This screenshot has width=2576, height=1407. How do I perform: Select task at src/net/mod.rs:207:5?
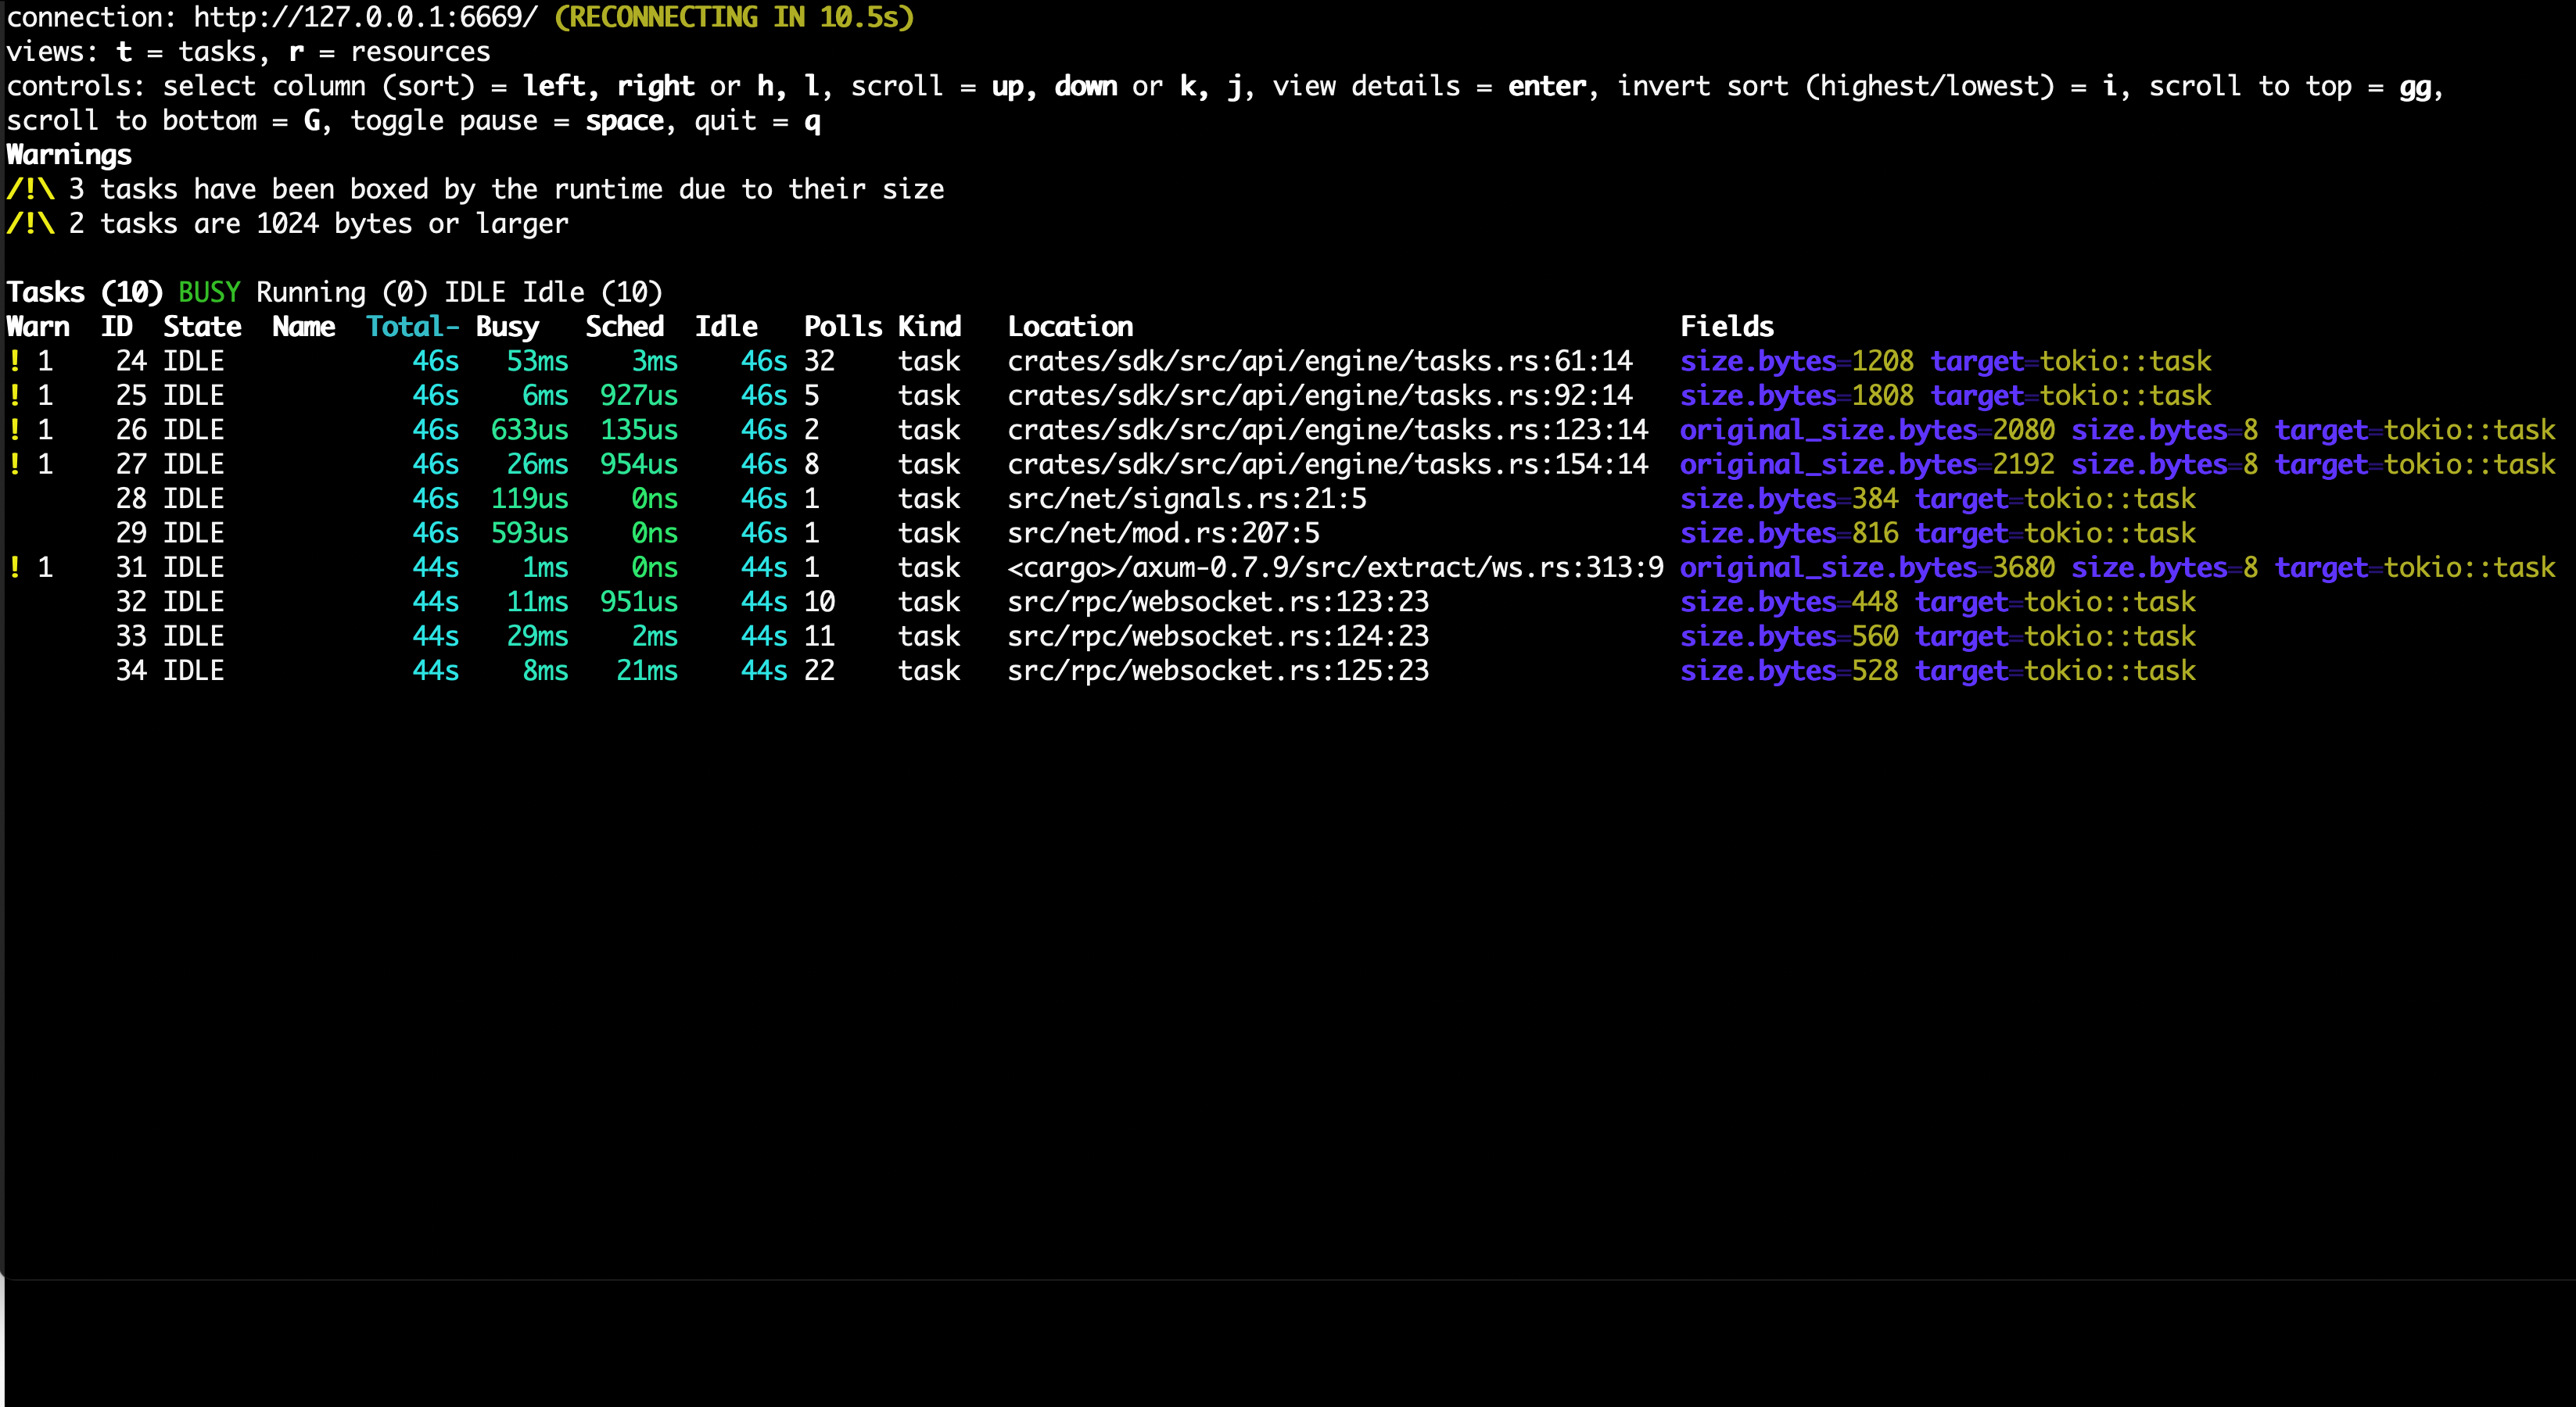click(x=1163, y=532)
